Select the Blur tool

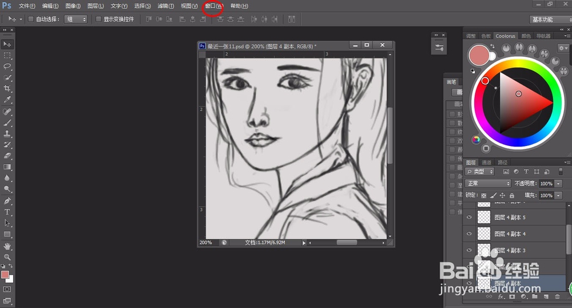(x=7, y=177)
